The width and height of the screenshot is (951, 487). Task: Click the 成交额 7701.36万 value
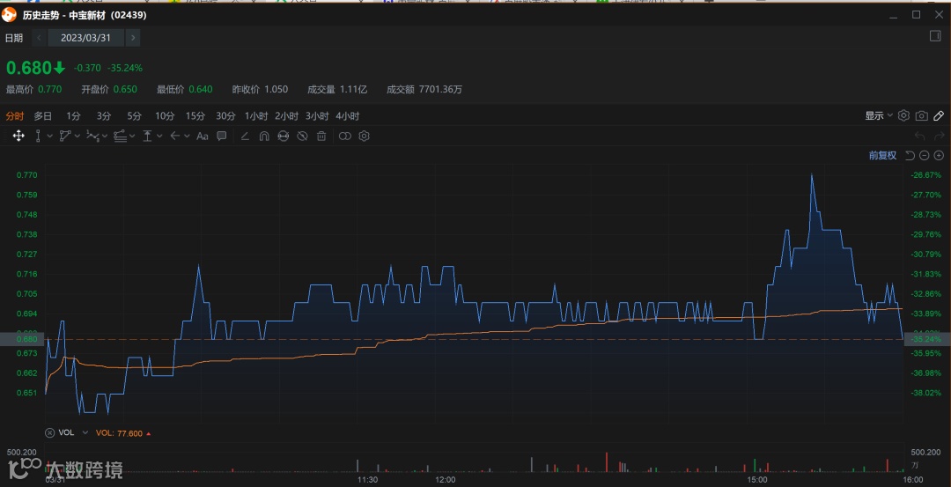click(424, 89)
